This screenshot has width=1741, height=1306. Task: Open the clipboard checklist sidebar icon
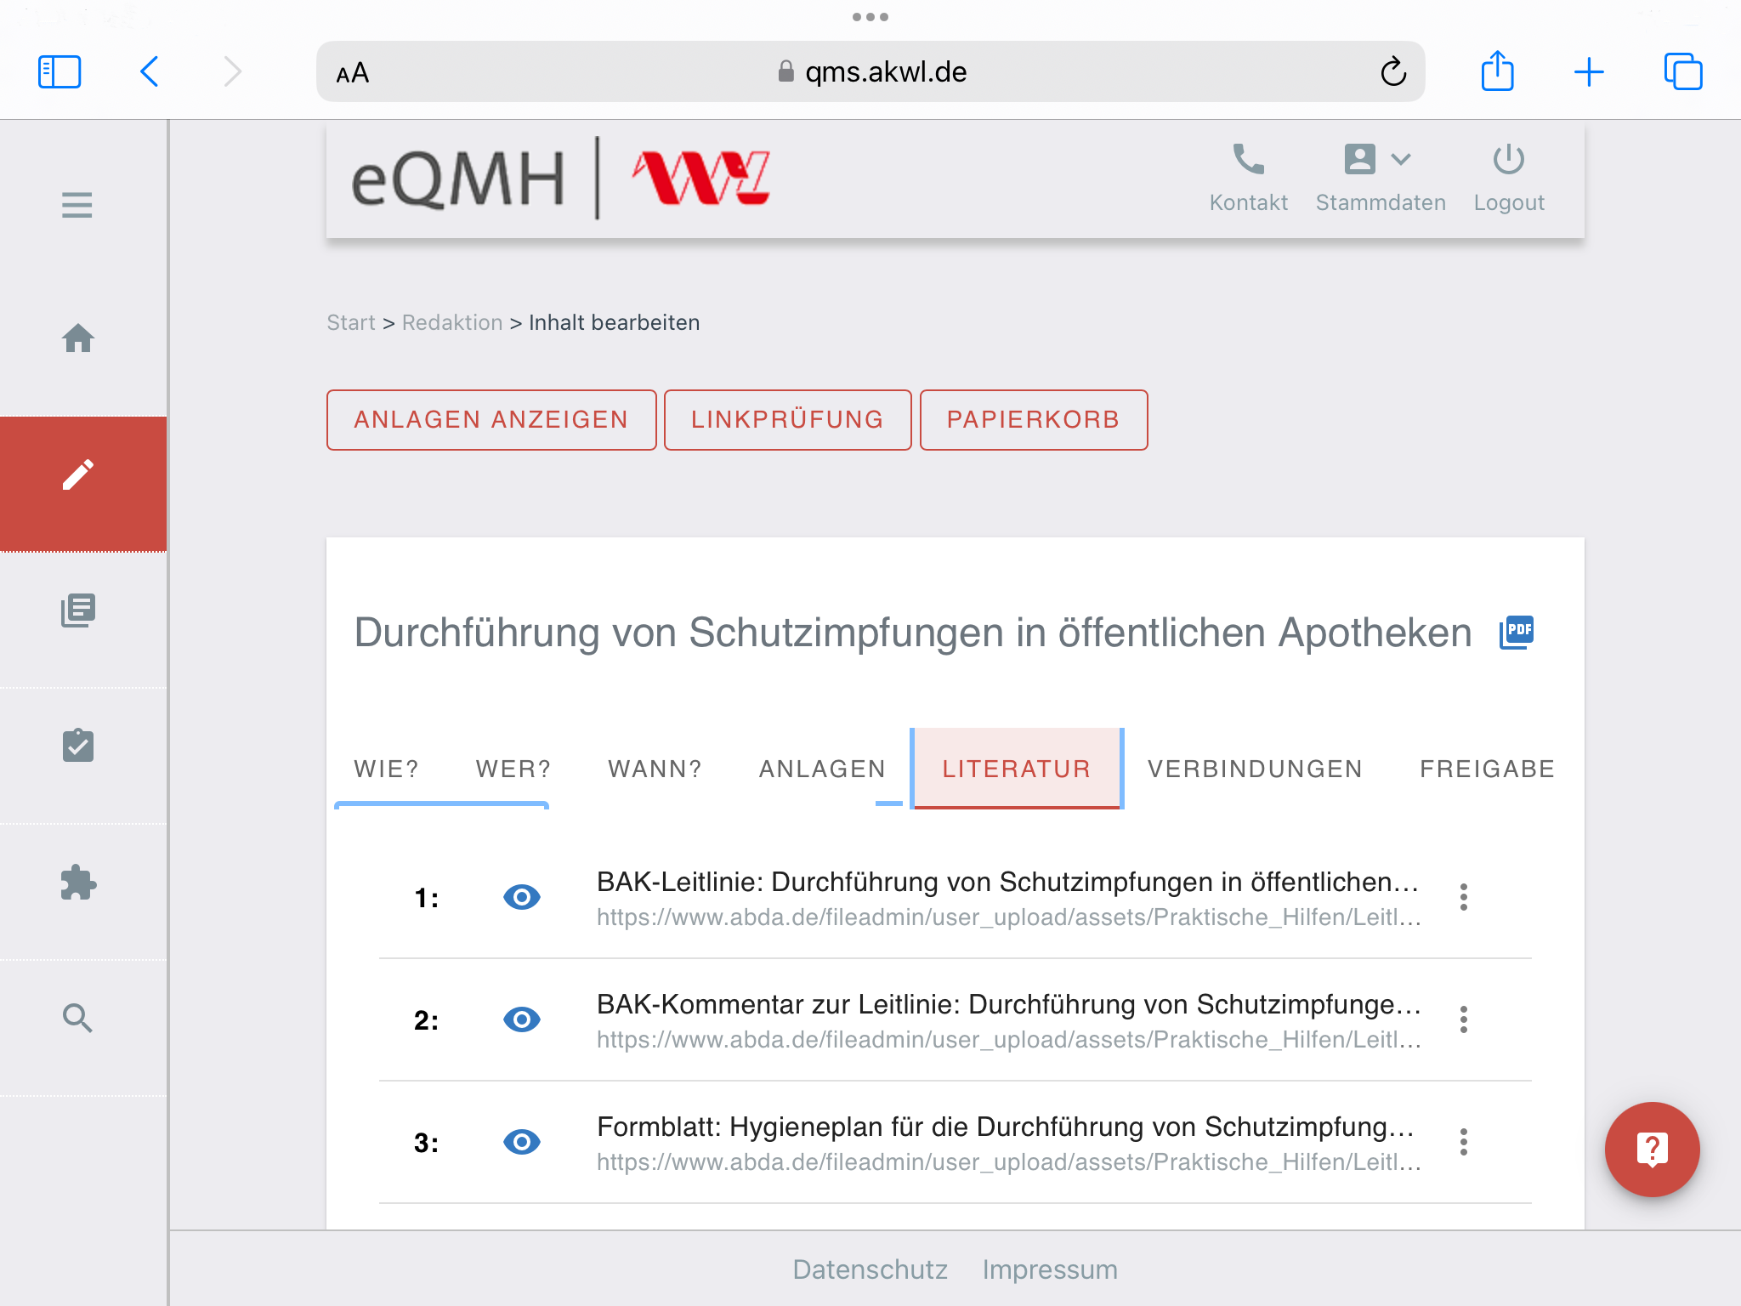tap(78, 745)
